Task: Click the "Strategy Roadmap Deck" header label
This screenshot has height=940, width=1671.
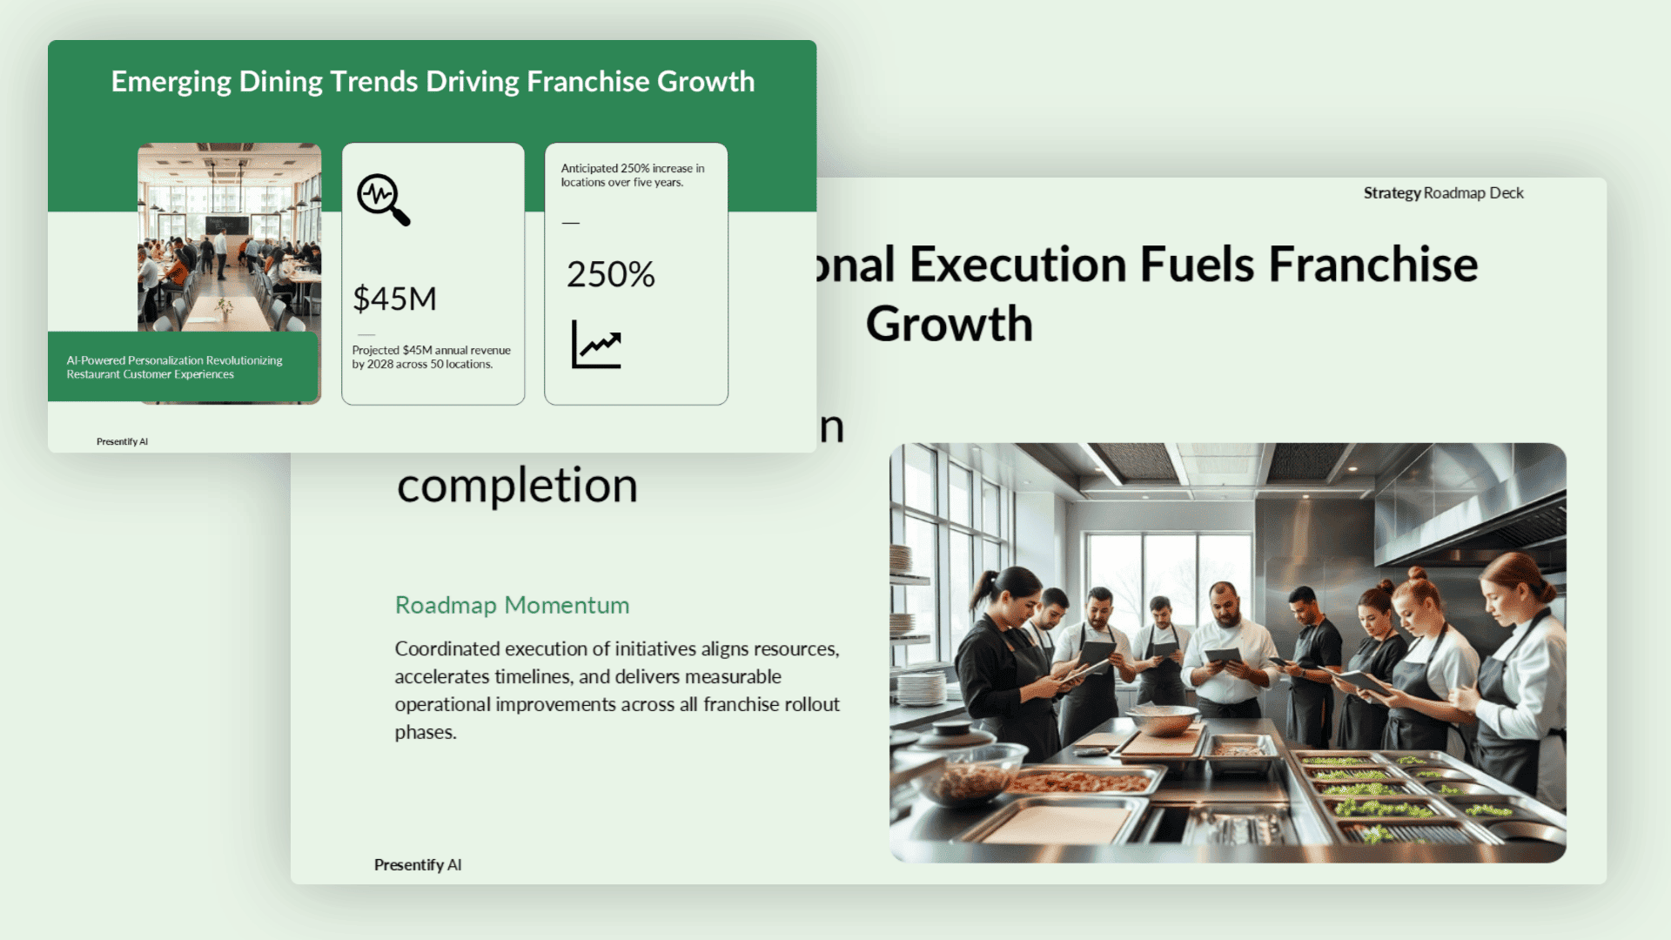Action: 1443,193
